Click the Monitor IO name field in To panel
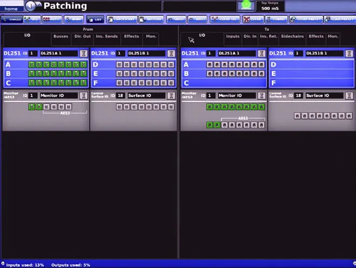This screenshot has height=268, width=356. [x=237, y=96]
